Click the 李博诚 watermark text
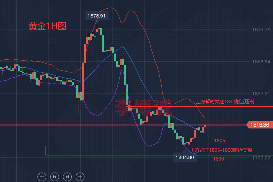This screenshot has height=182, width=273. click(143, 108)
